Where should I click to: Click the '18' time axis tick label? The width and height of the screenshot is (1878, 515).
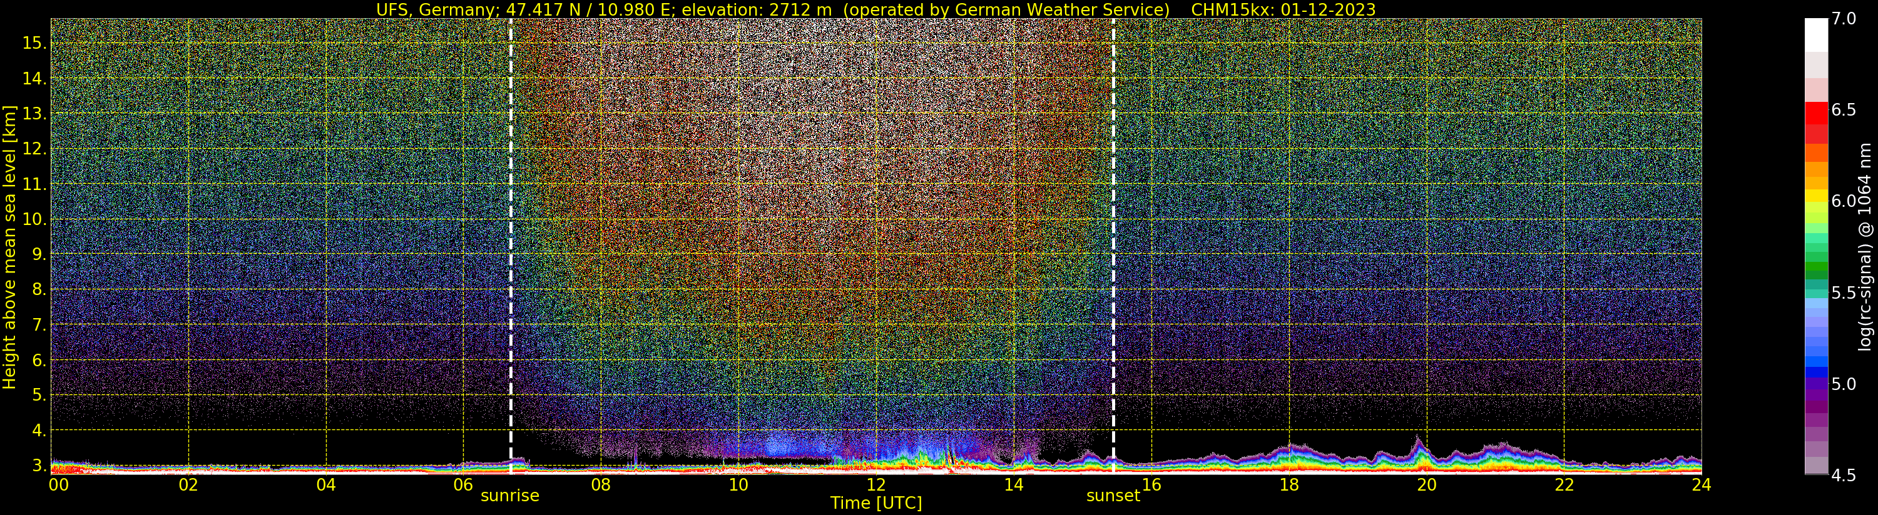(x=1289, y=484)
